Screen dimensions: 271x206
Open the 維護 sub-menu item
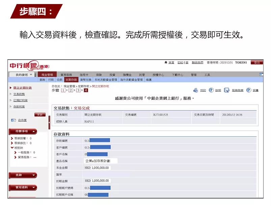(x=148, y=80)
